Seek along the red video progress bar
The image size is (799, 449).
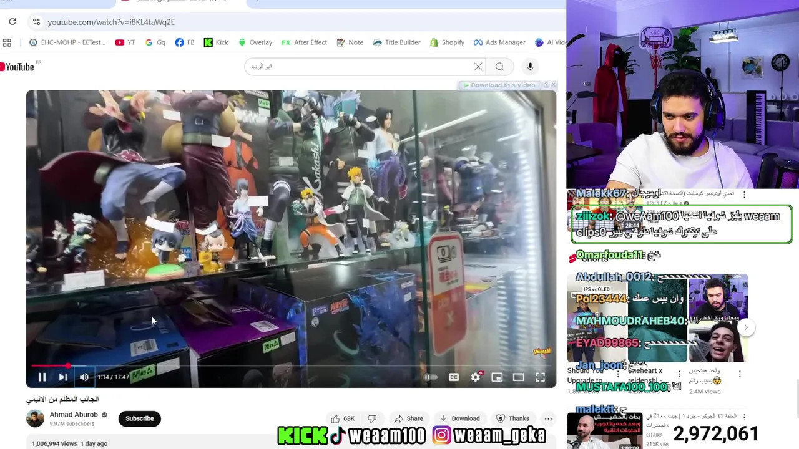pos(291,365)
